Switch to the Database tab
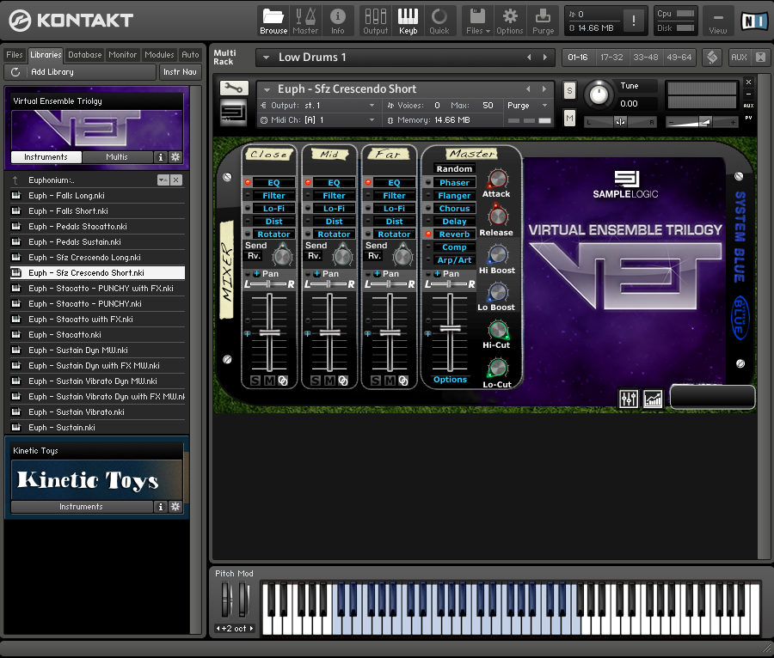 pyautogui.click(x=85, y=55)
